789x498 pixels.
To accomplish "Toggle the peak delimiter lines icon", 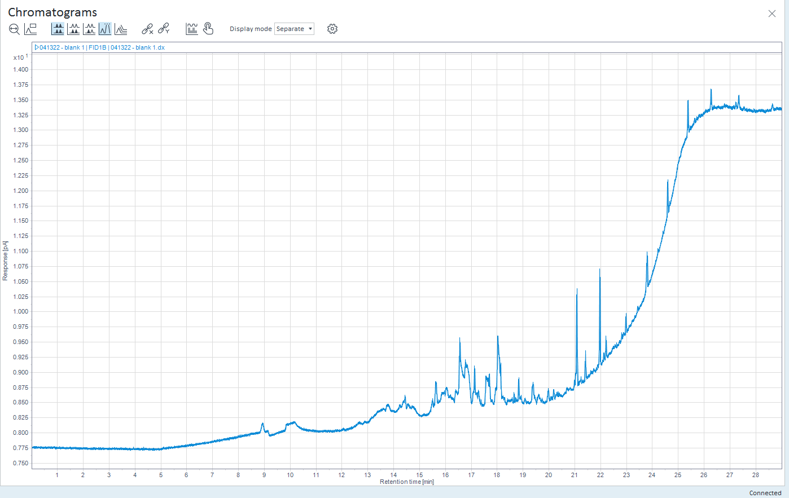I will click(105, 29).
